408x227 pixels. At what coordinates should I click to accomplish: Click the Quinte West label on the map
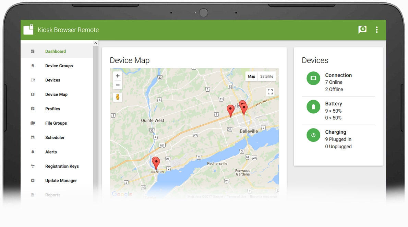tap(153, 121)
